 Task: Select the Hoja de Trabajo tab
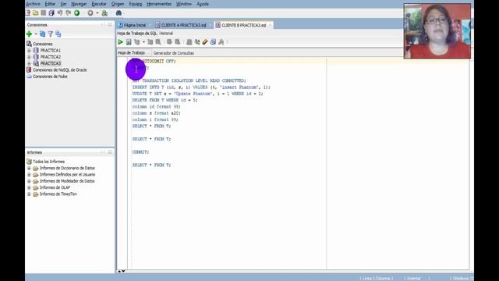(131, 53)
